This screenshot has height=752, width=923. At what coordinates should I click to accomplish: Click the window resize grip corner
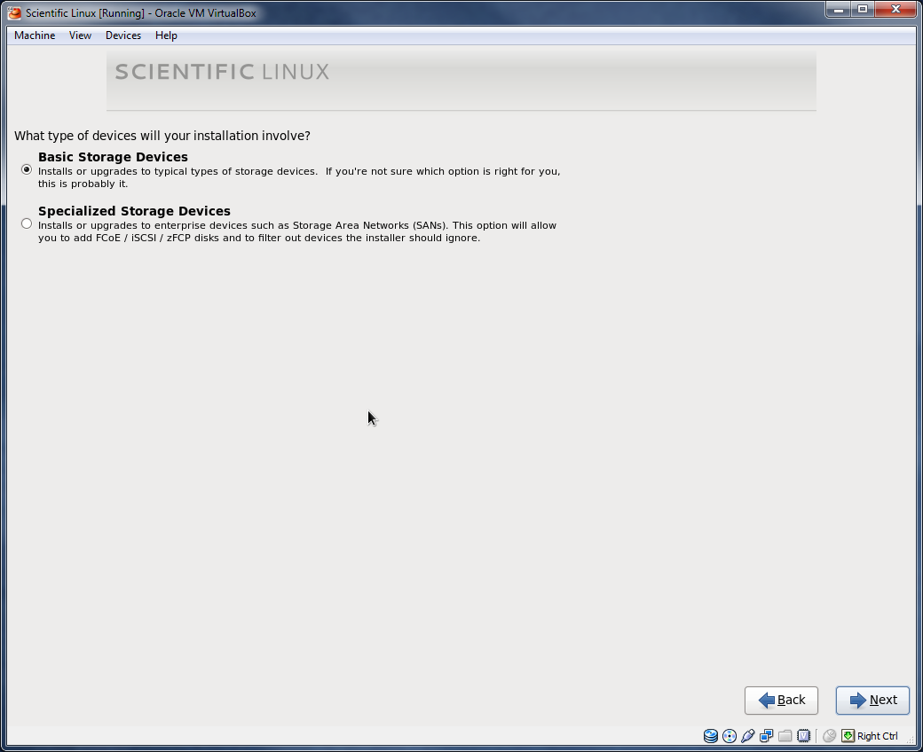coord(910,739)
